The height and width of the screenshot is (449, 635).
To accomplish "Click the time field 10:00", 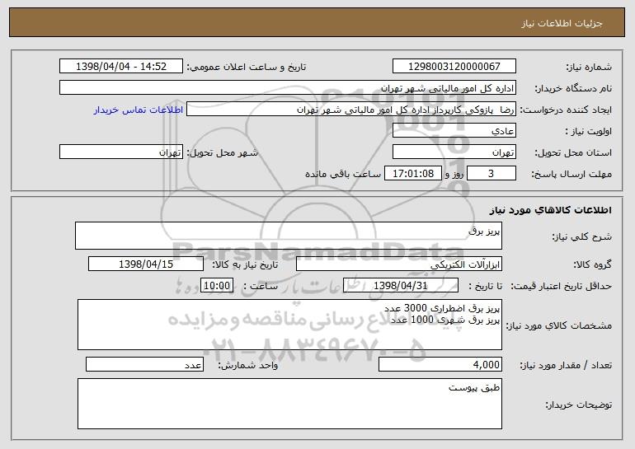I will [x=217, y=286].
